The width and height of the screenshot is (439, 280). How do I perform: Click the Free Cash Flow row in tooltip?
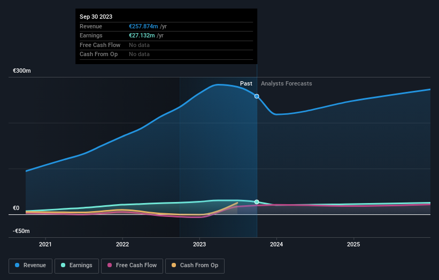166,45
